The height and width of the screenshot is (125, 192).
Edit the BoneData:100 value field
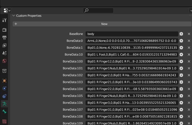132,61
